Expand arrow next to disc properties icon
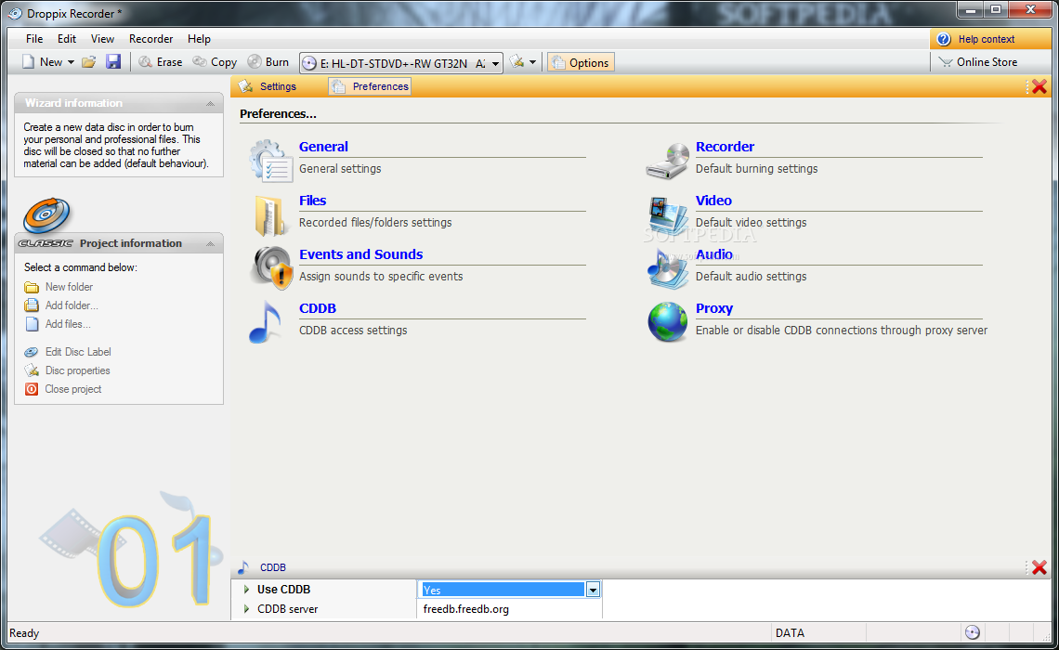 (x=532, y=62)
